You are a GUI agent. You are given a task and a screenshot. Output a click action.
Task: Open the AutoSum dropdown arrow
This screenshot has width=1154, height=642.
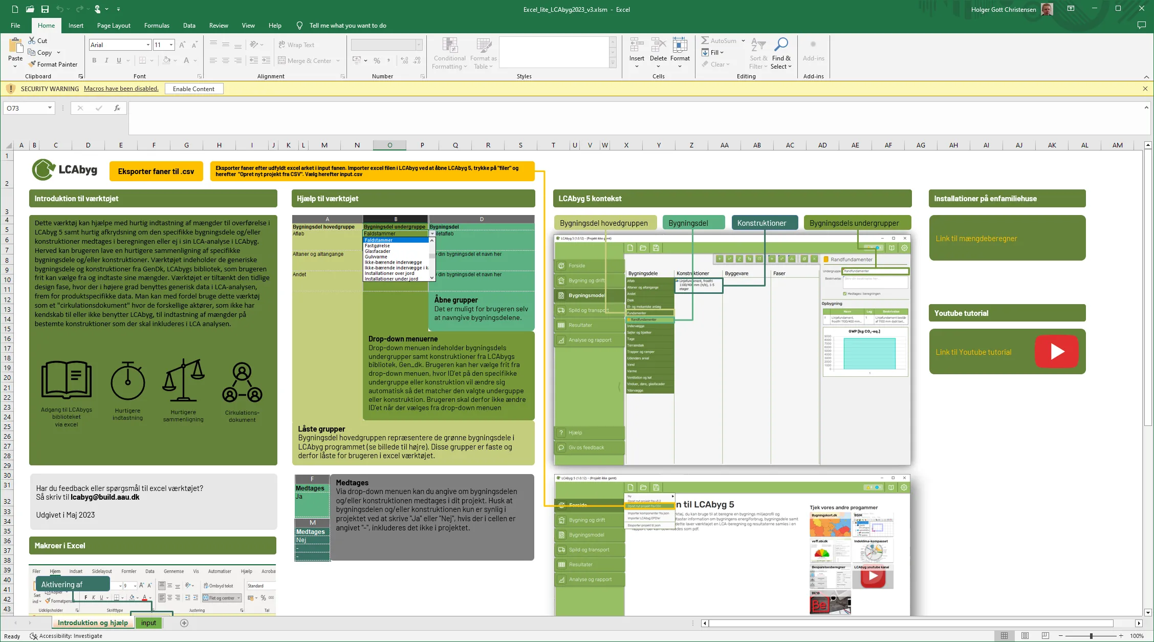coord(743,40)
